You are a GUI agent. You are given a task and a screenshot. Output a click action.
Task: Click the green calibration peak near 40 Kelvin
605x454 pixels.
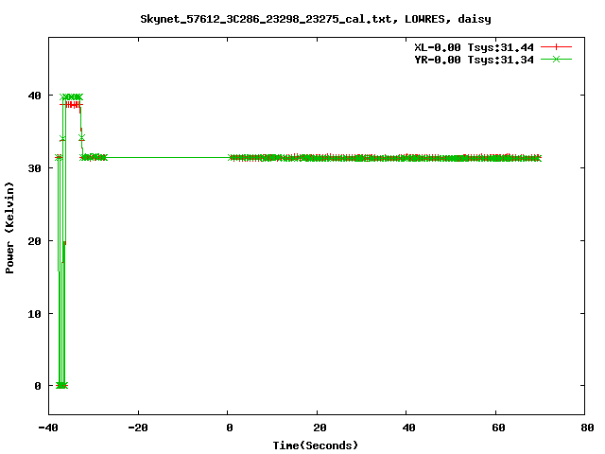point(72,96)
